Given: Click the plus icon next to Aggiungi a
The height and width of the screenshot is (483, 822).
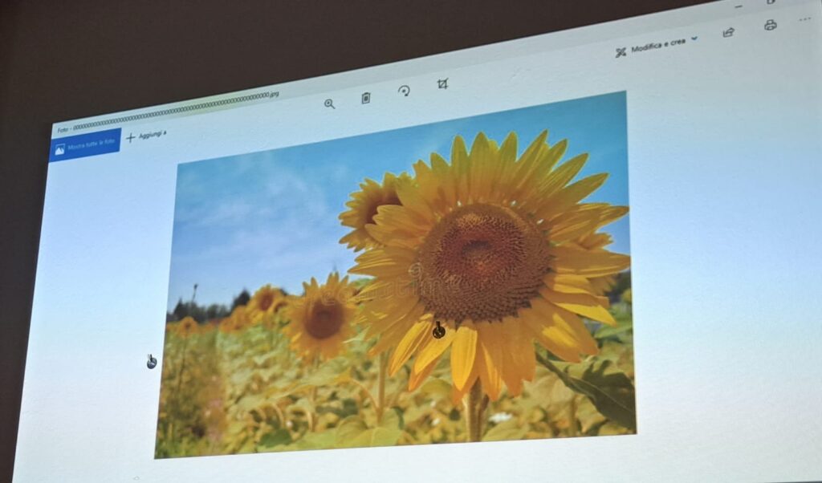Looking at the screenshot, I should [131, 138].
